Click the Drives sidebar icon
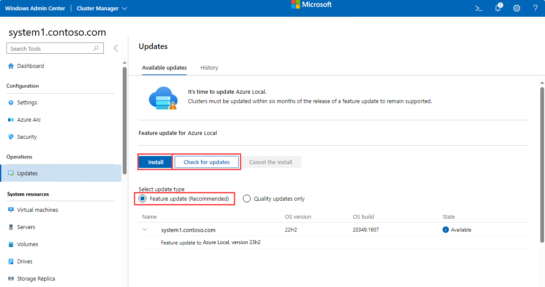545x287 pixels. pyautogui.click(x=10, y=261)
